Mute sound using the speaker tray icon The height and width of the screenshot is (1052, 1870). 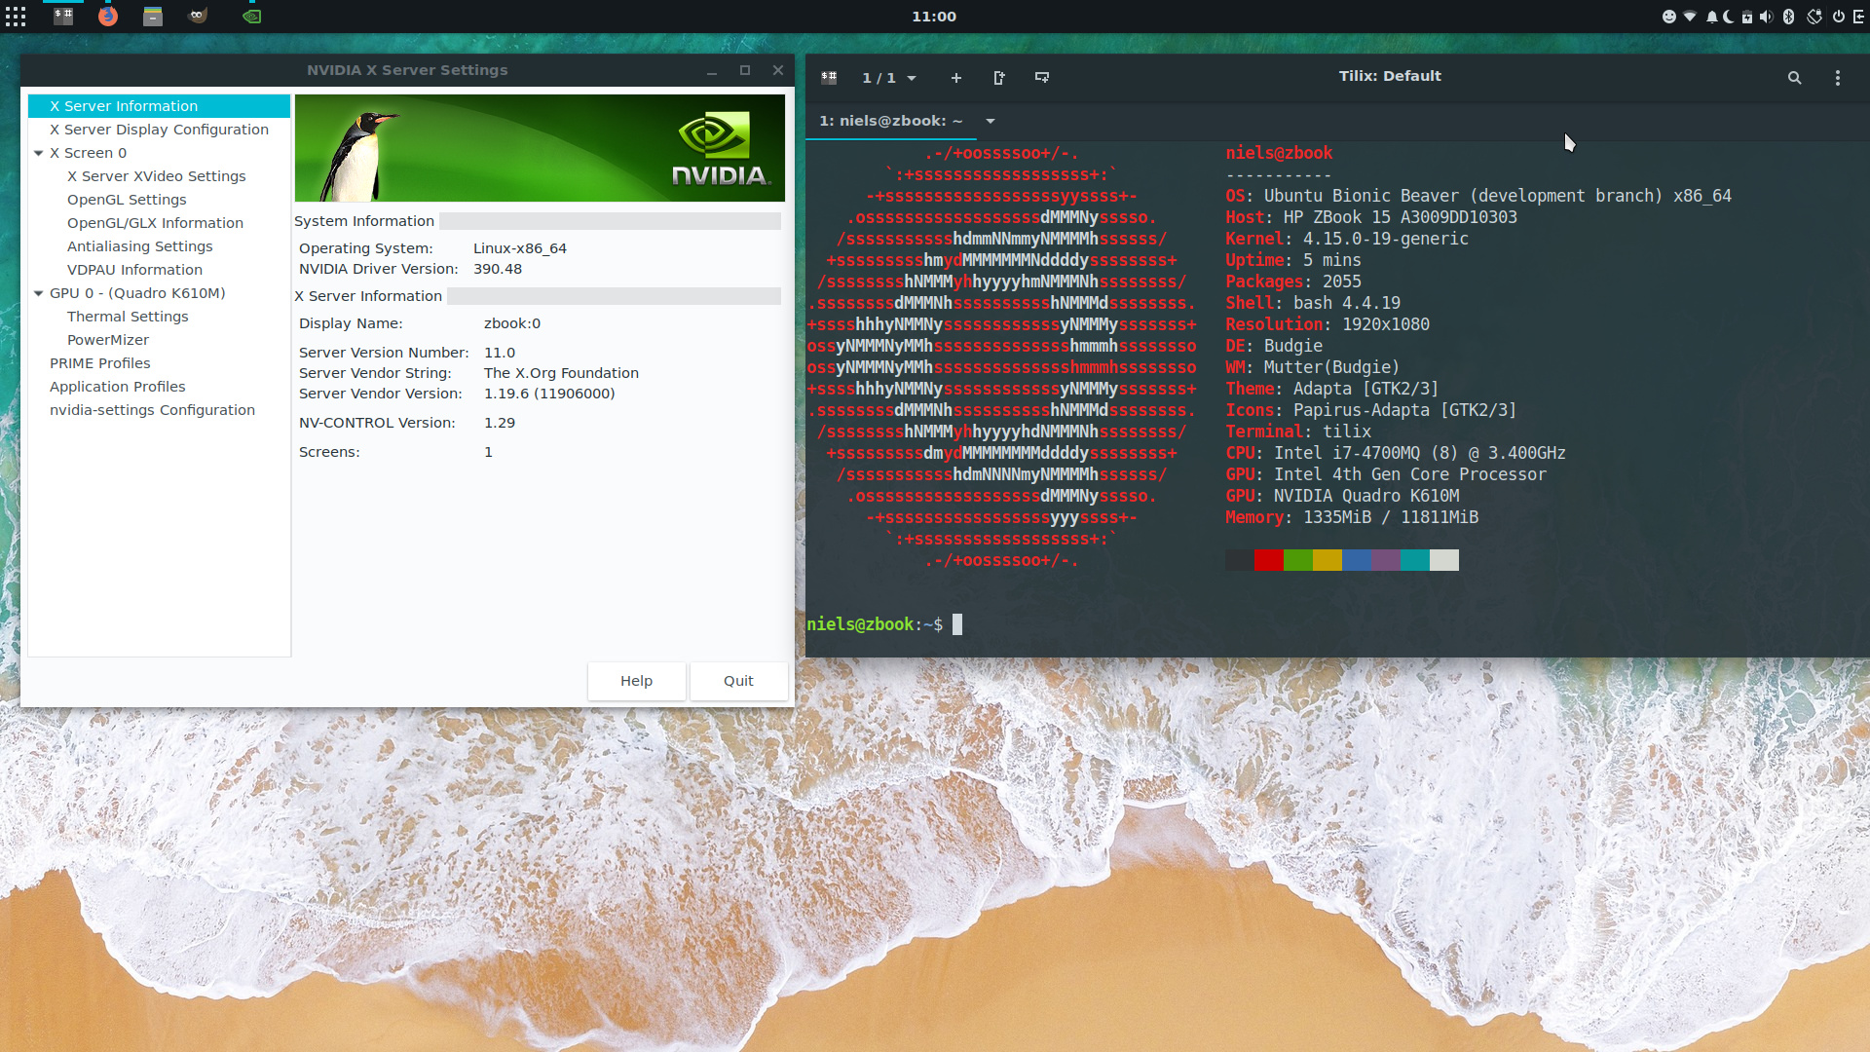pos(1766,17)
